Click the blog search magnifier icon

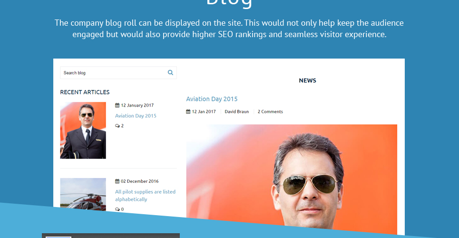[170, 72]
